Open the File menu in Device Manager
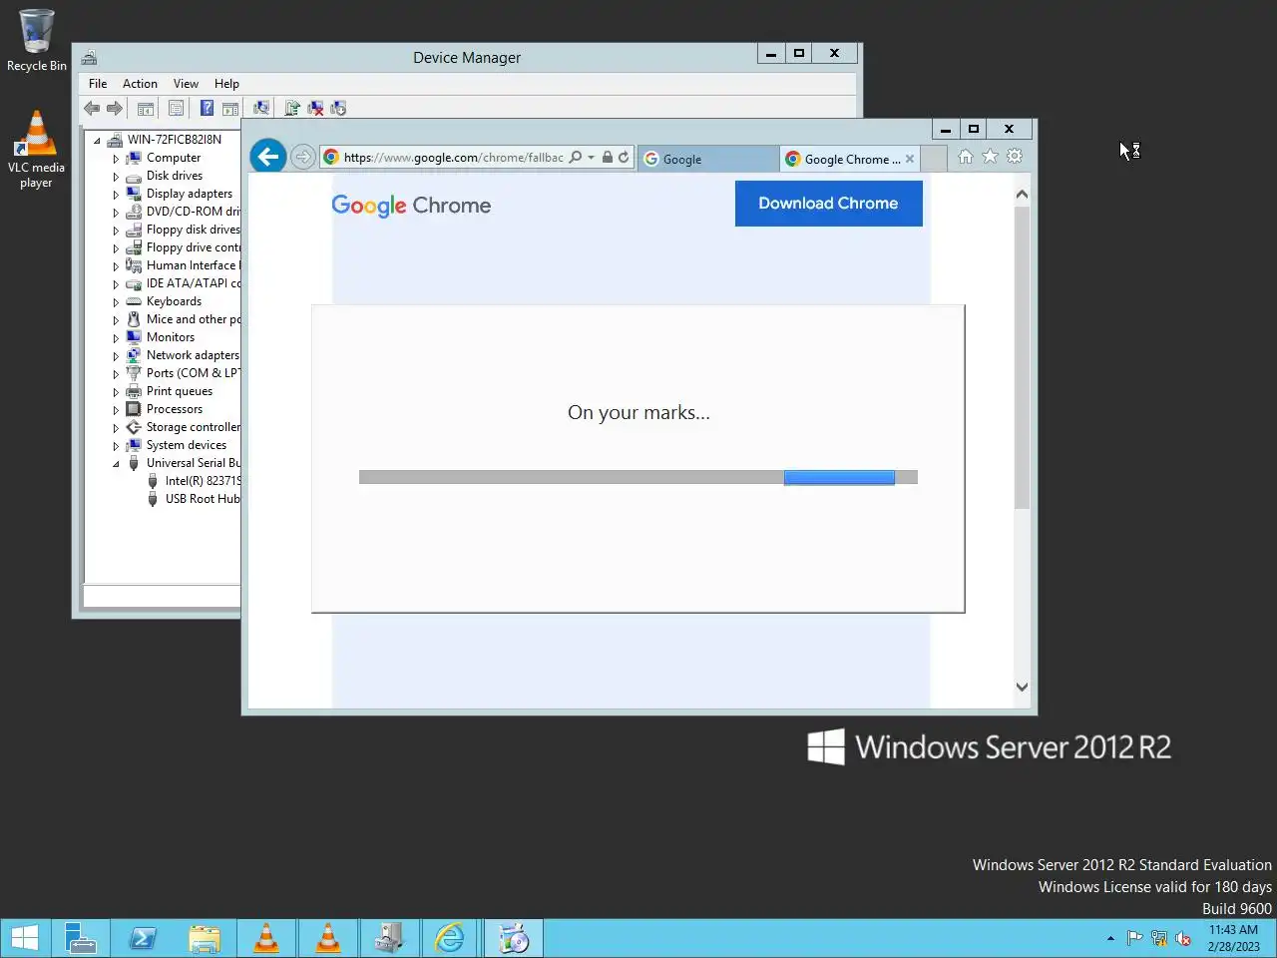The image size is (1277, 958). point(98,84)
